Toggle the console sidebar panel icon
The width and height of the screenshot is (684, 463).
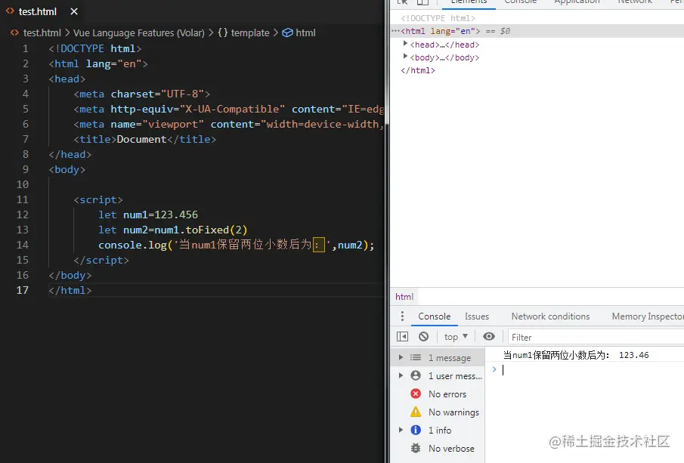402,337
